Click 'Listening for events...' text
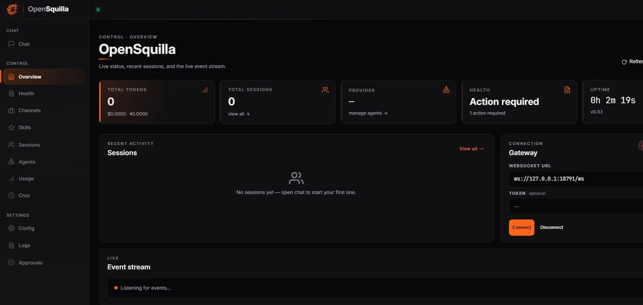The height and width of the screenshot is (305, 643). tap(146, 288)
